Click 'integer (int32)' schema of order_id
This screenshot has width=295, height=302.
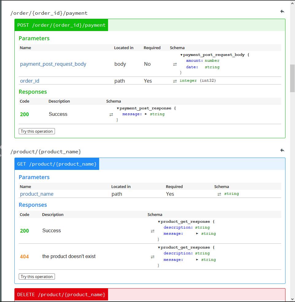pos(198,80)
